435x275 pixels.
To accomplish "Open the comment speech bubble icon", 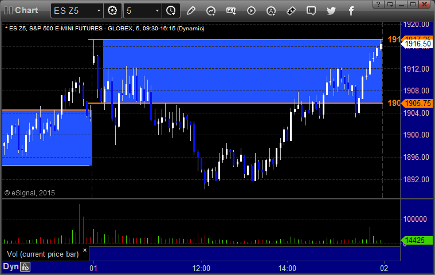I will point(311,11).
